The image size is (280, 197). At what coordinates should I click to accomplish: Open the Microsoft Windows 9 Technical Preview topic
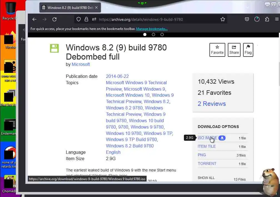tap(136, 86)
